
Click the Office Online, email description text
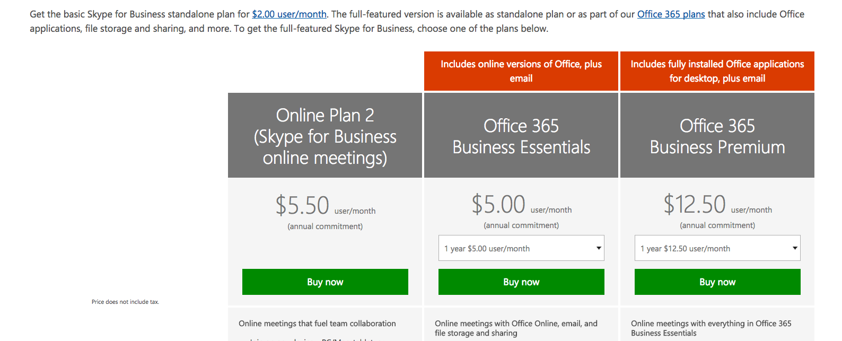516,328
